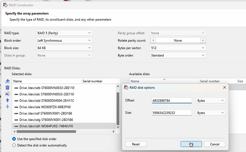This screenshot has height=152, width=246.
Task: Click the disk options icon below the trash
Action: [x=7, y=94]
